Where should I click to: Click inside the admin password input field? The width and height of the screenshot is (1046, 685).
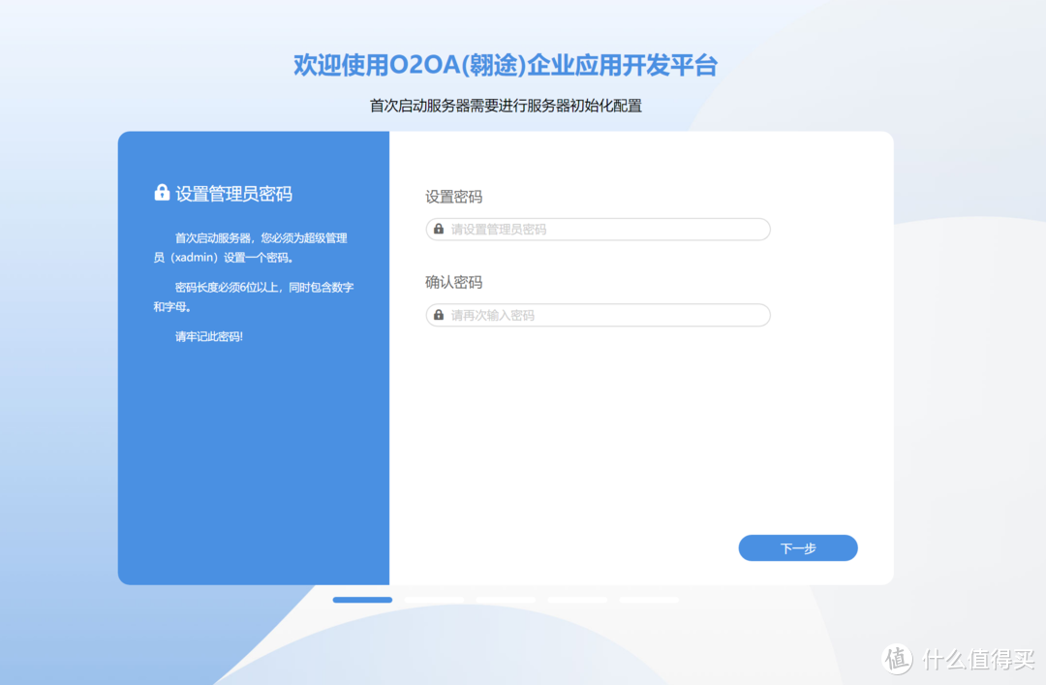[x=598, y=229]
